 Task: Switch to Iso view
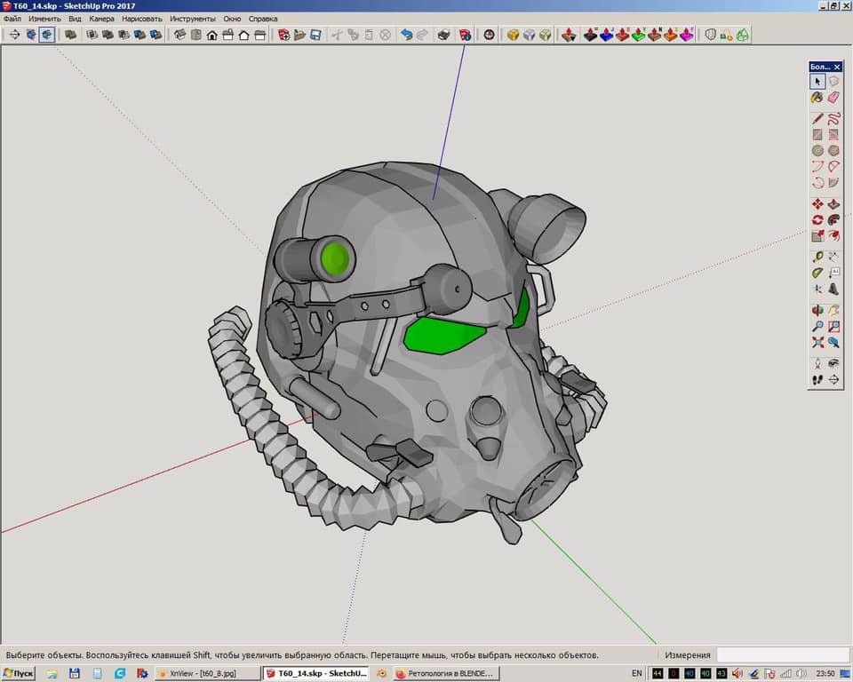[x=180, y=35]
